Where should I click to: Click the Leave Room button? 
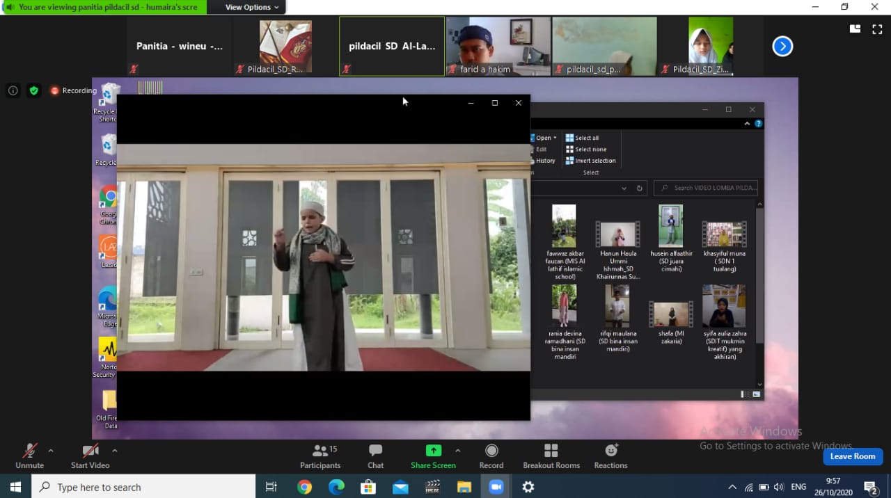click(853, 456)
